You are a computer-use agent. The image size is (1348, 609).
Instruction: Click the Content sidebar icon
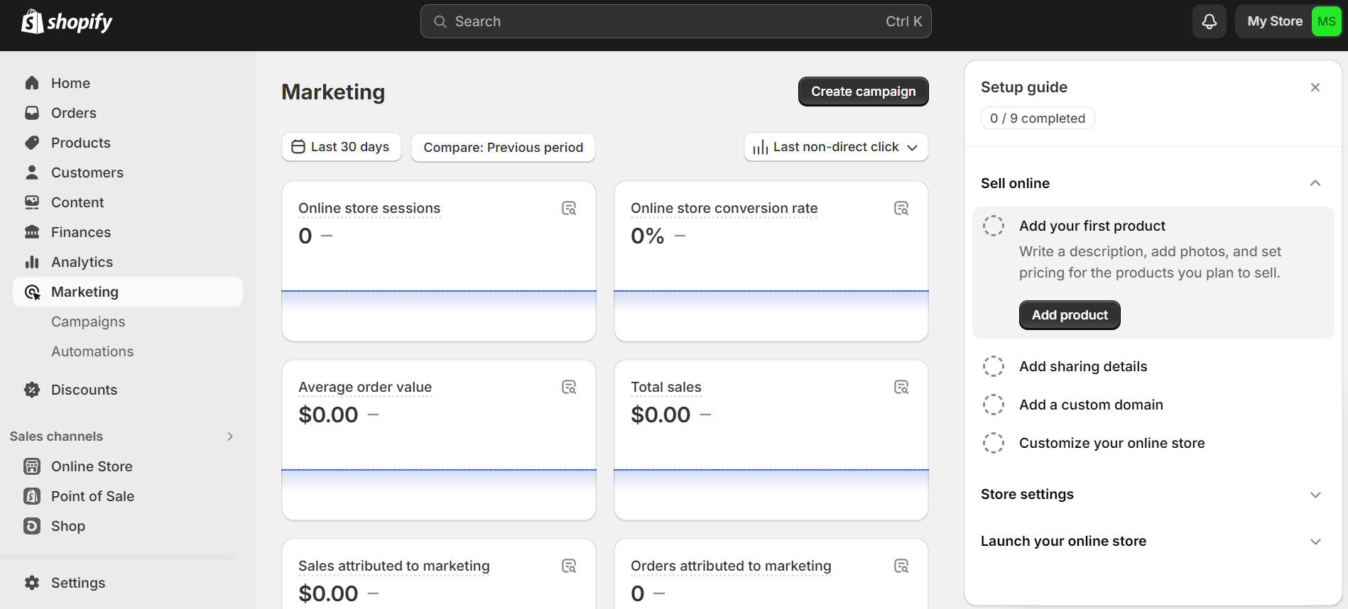pos(32,202)
